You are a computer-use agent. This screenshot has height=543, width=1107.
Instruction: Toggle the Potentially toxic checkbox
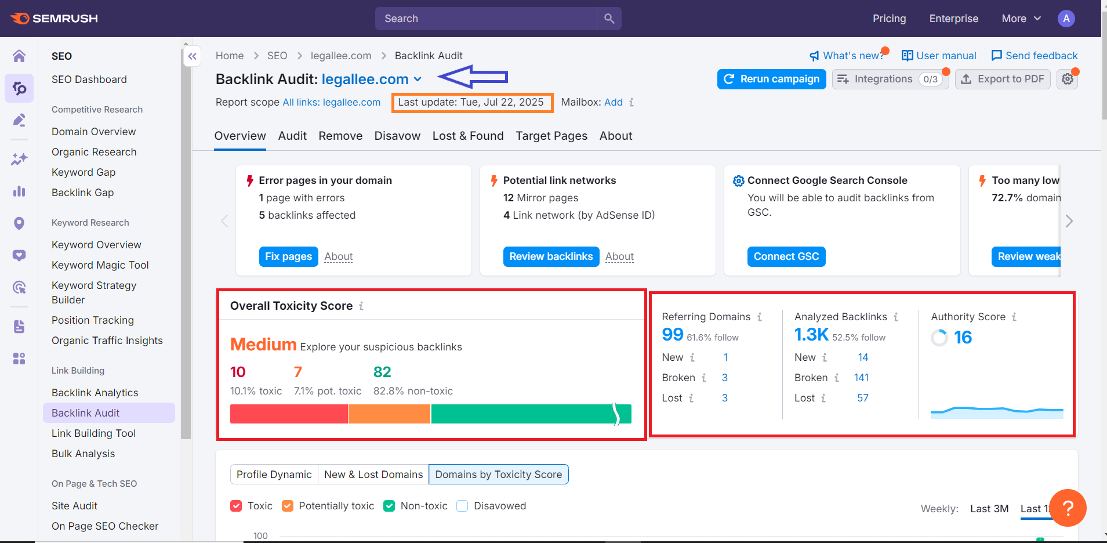(x=288, y=506)
